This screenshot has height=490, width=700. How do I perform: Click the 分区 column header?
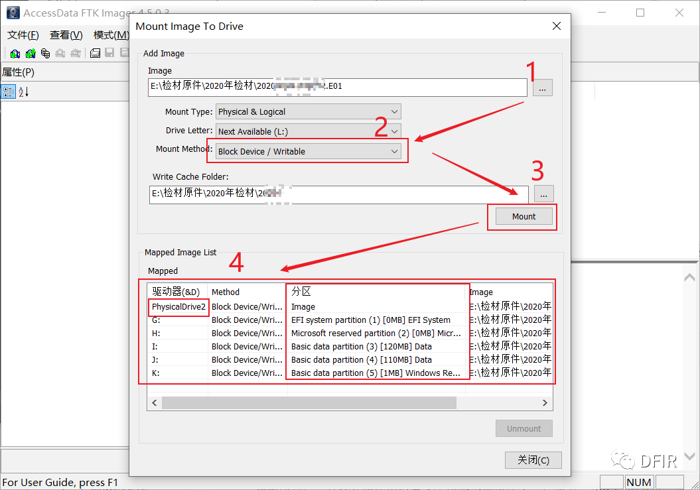[x=376, y=292]
